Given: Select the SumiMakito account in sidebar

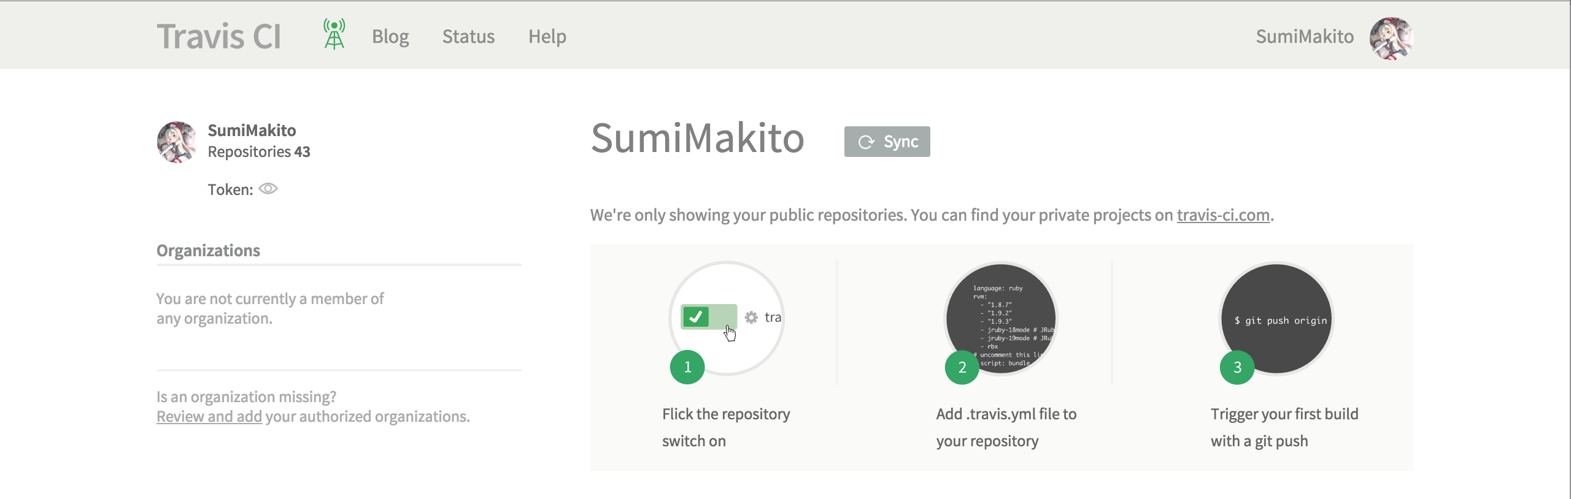Looking at the screenshot, I should click(252, 131).
